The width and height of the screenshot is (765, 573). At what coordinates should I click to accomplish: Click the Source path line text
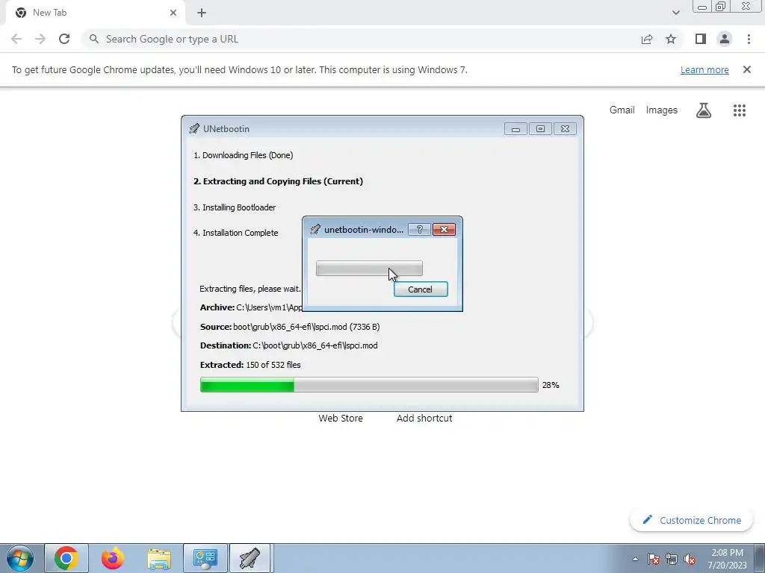[x=290, y=327]
